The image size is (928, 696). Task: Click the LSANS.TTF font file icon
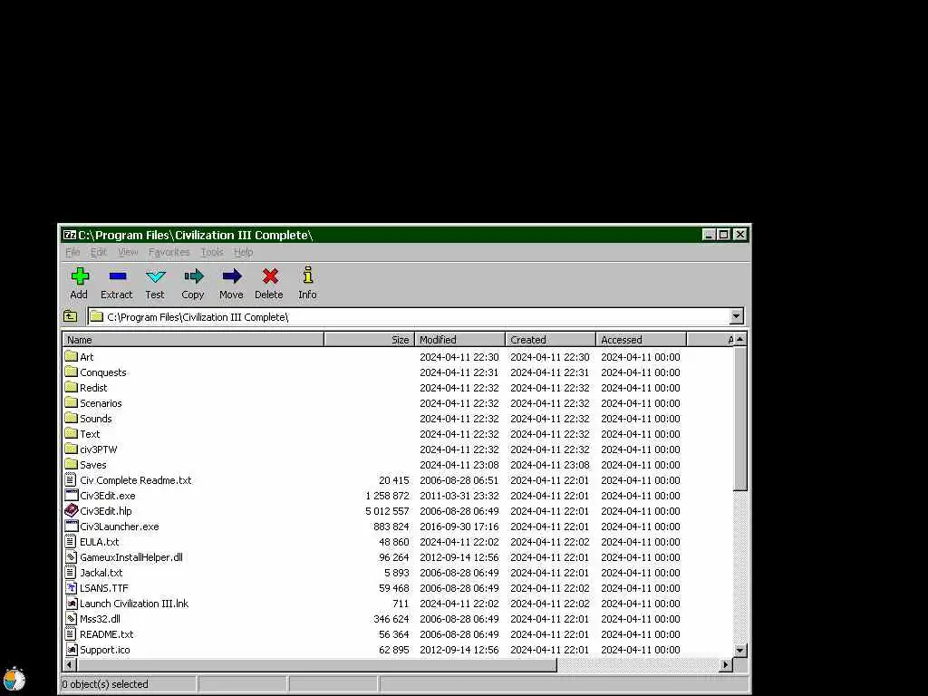pyautogui.click(x=71, y=587)
